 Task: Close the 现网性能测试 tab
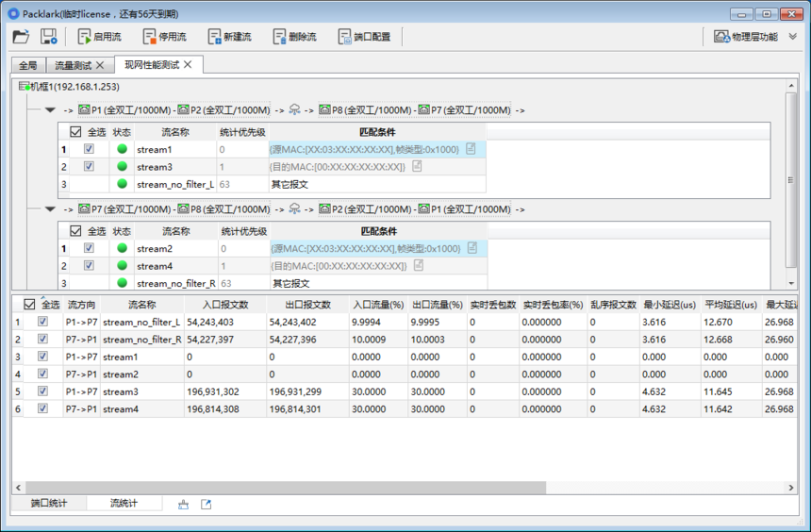tap(188, 65)
